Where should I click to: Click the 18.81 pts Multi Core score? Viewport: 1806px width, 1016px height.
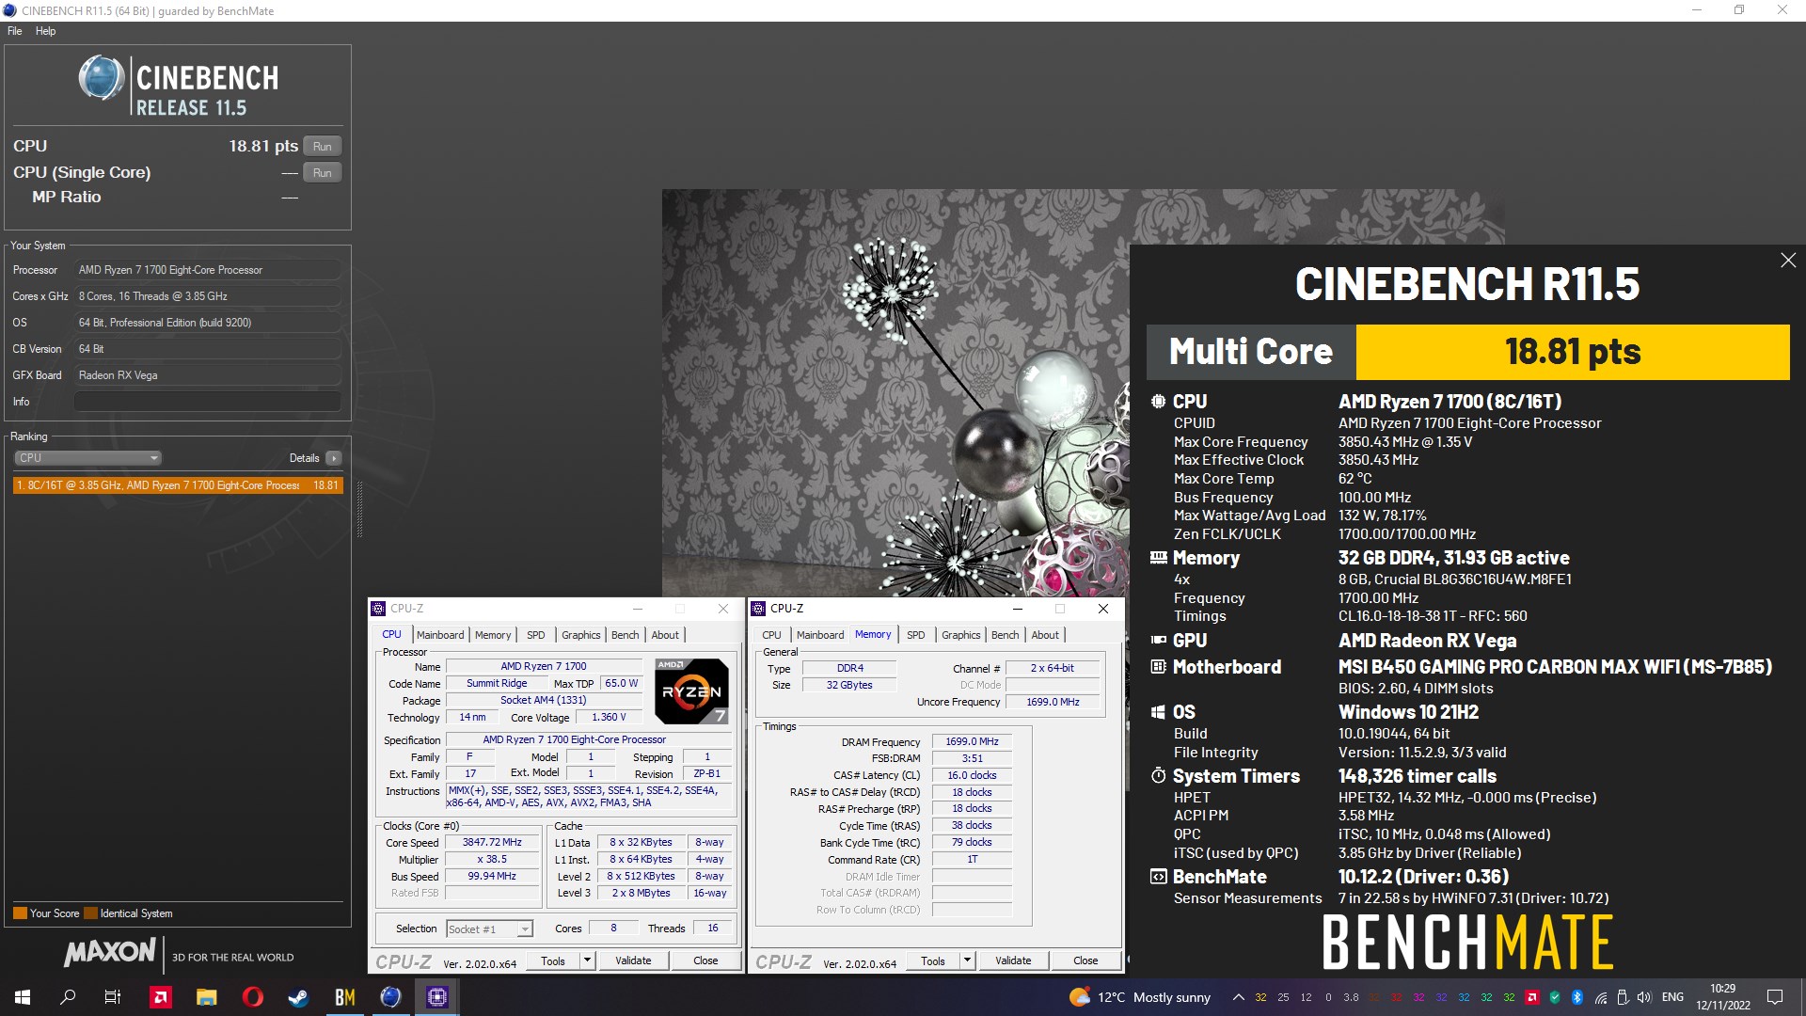tap(1573, 352)
